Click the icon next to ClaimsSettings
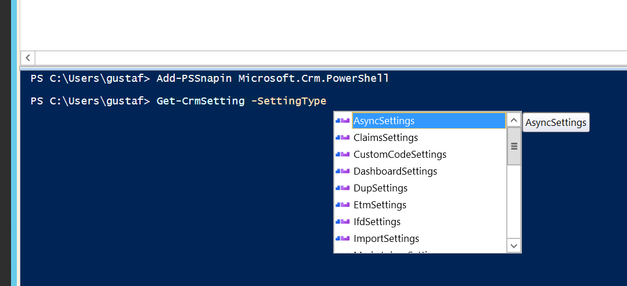 point(343,137)
